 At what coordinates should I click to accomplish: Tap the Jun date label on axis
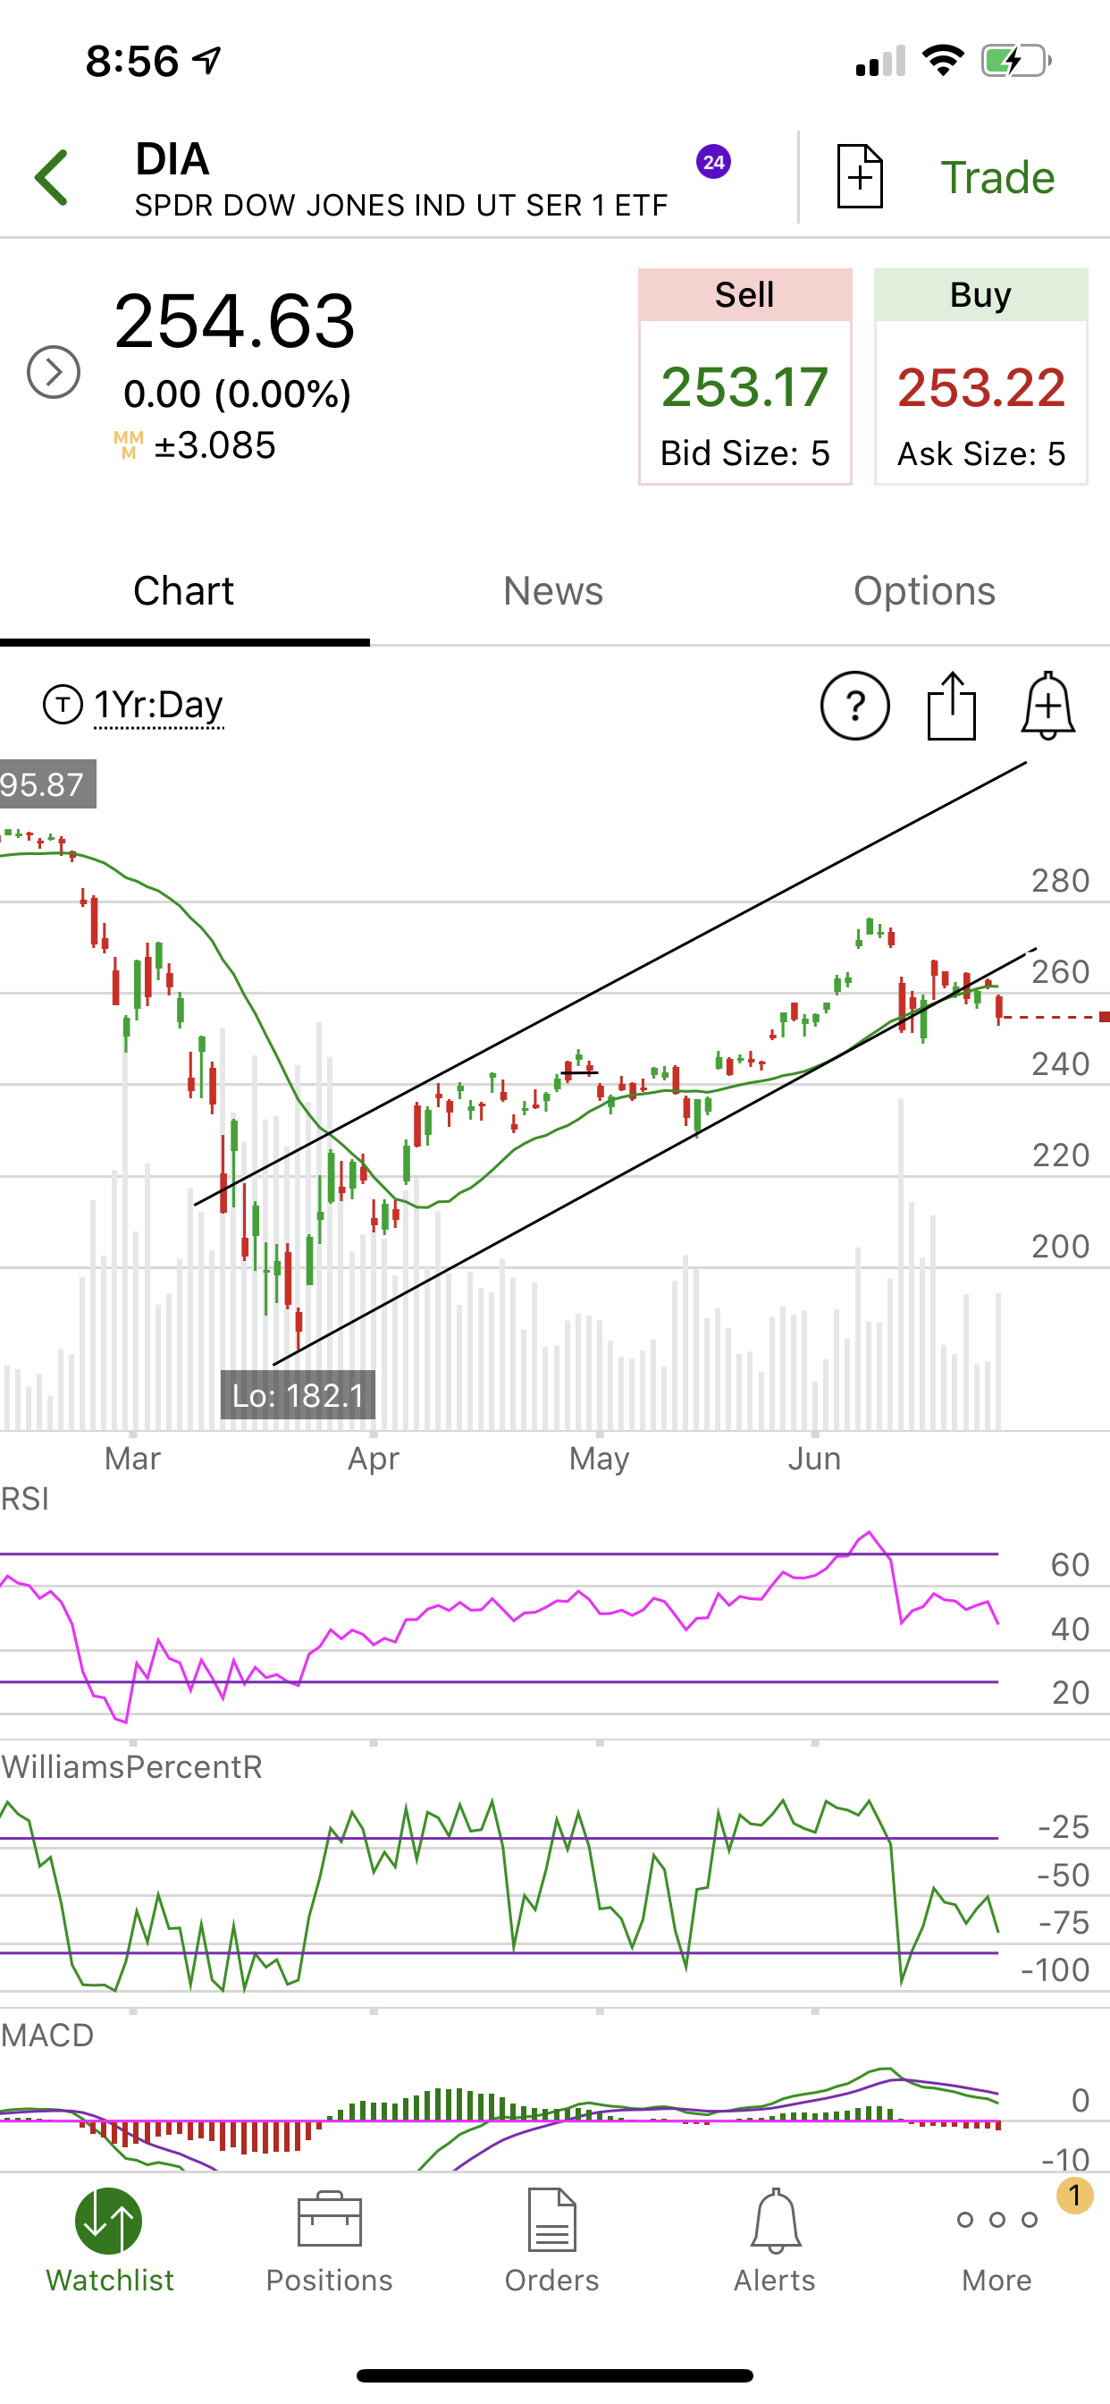tap(814, 1458)
